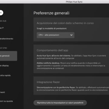Click the 'Comportamento dell'app' section heading
The image size is (109, 109).
pos(52,50)
